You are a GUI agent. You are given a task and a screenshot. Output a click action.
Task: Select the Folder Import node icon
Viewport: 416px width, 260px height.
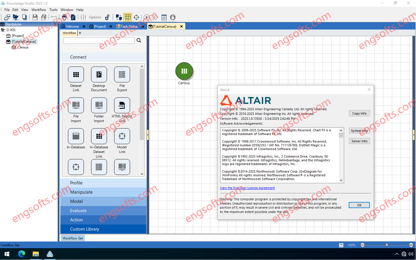pyautogui.click(x=99, y=105)
